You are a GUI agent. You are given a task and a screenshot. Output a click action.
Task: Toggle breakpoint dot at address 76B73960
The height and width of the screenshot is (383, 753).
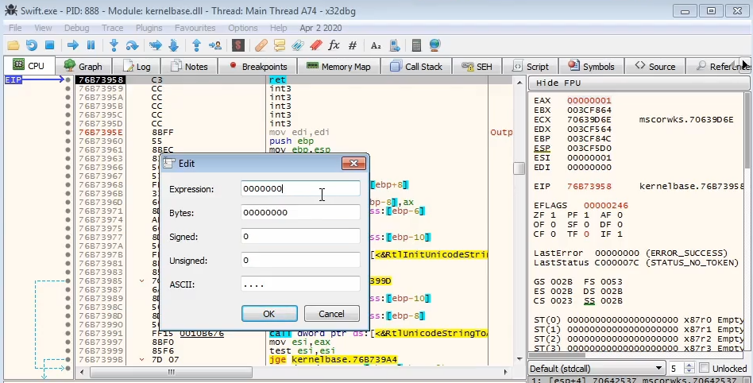(x=68, y=141)
